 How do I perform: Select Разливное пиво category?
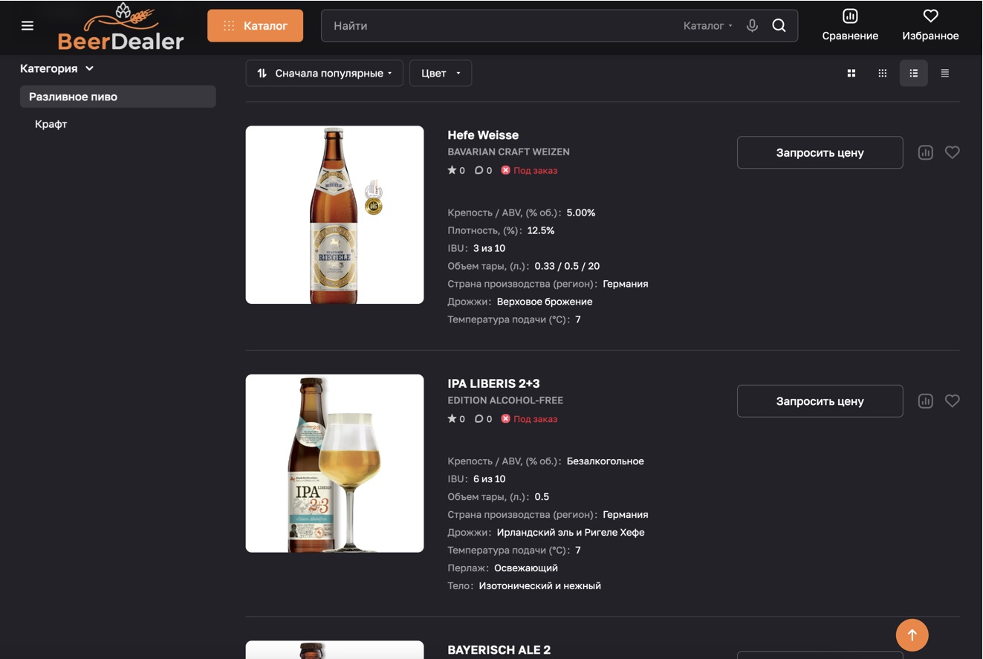tap(118, 97)
